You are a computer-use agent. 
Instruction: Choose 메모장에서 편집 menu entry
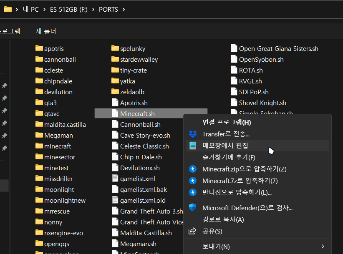pyautogui.click(x=257, y=146)
